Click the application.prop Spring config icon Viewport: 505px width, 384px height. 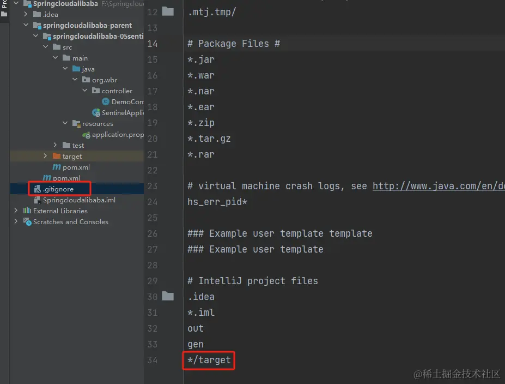tap(86, 135)
